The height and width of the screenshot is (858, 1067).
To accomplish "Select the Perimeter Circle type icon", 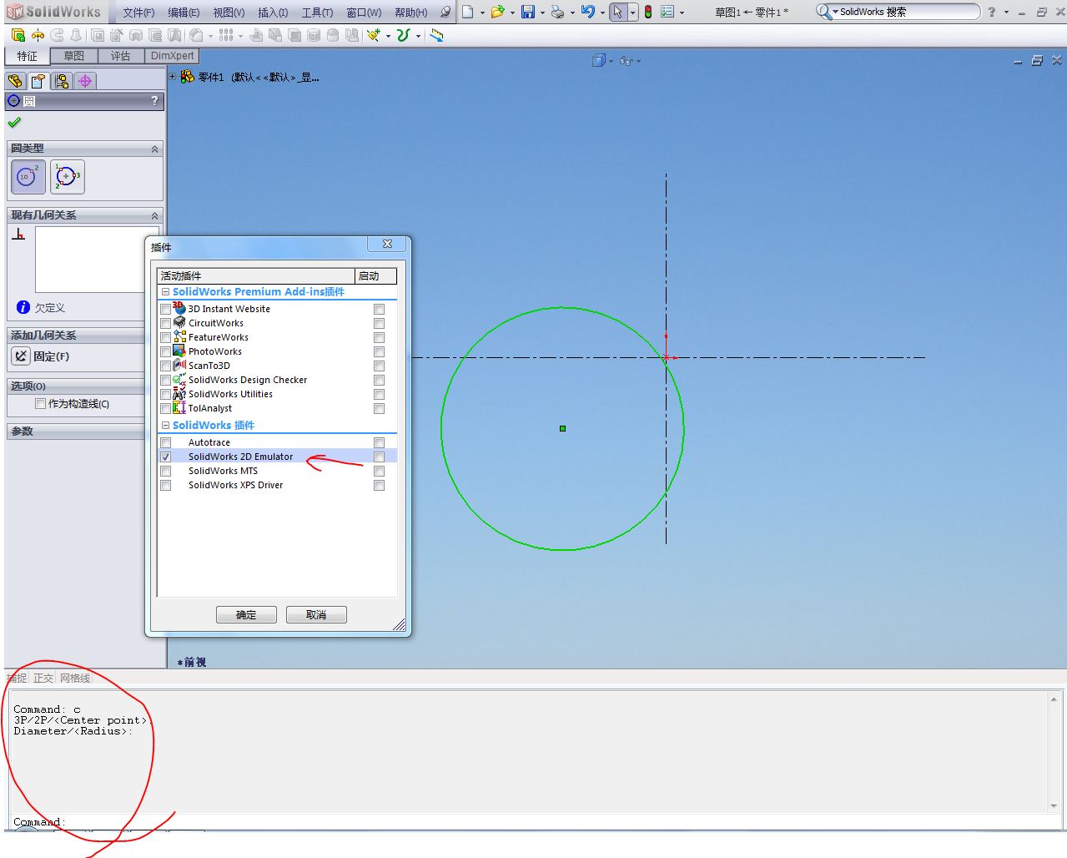I will pos(68,177).
